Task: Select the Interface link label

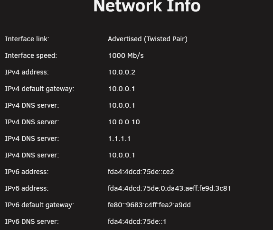Action: point(27,39)
